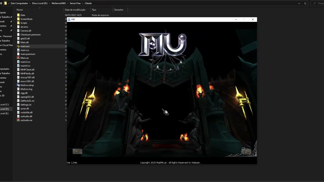The width and height of the screenshot is (324, 182).
Task: Go to the Disco Local (D:) breadcrumb
Action: click(40, 3)
